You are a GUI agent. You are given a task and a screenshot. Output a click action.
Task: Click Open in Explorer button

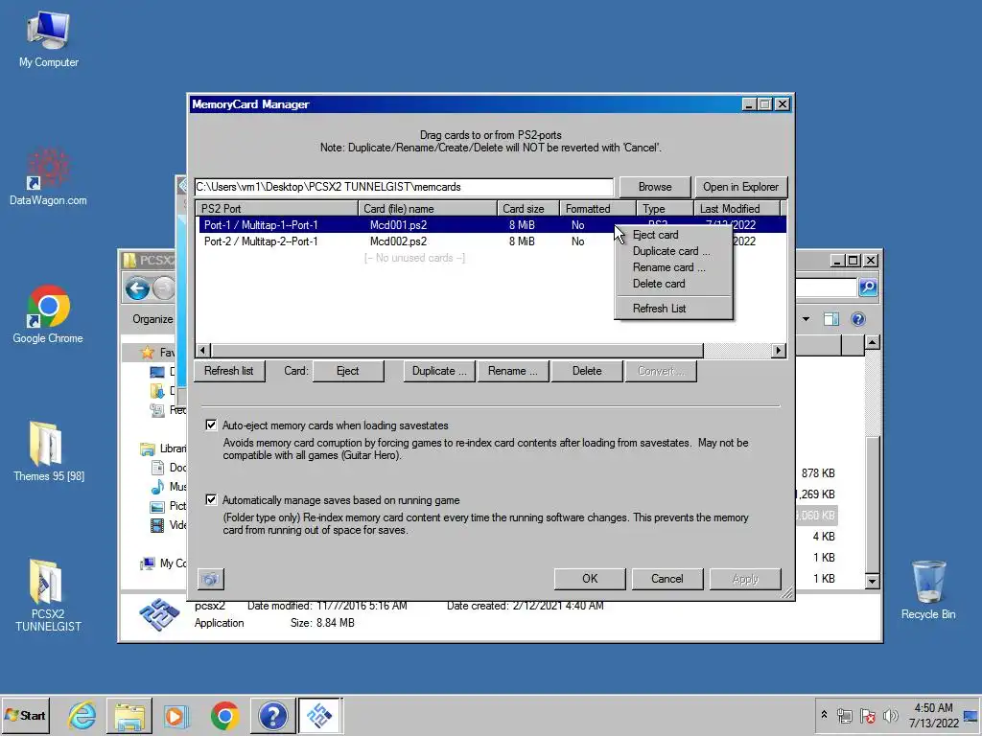[740, 187]
